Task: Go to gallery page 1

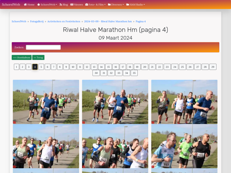Action: [x=16, y=67]
